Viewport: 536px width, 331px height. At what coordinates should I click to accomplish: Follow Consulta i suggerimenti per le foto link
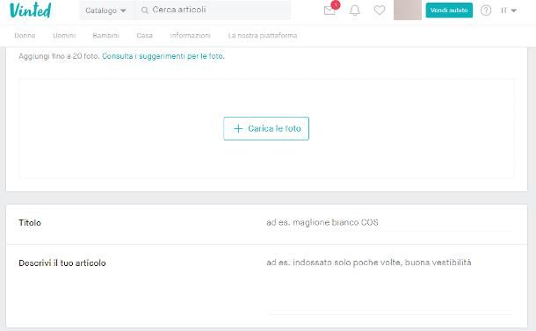pyautogui.click(x=163, y=56)
